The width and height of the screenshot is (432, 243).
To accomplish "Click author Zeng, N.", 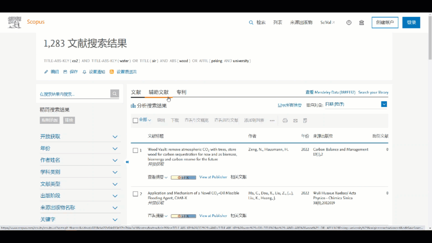I will point(256,149).
